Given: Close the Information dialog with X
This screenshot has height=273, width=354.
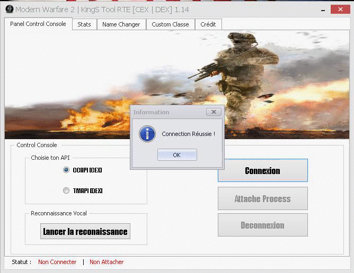Looking at the screenshot, I should click(x=214, y=112).
